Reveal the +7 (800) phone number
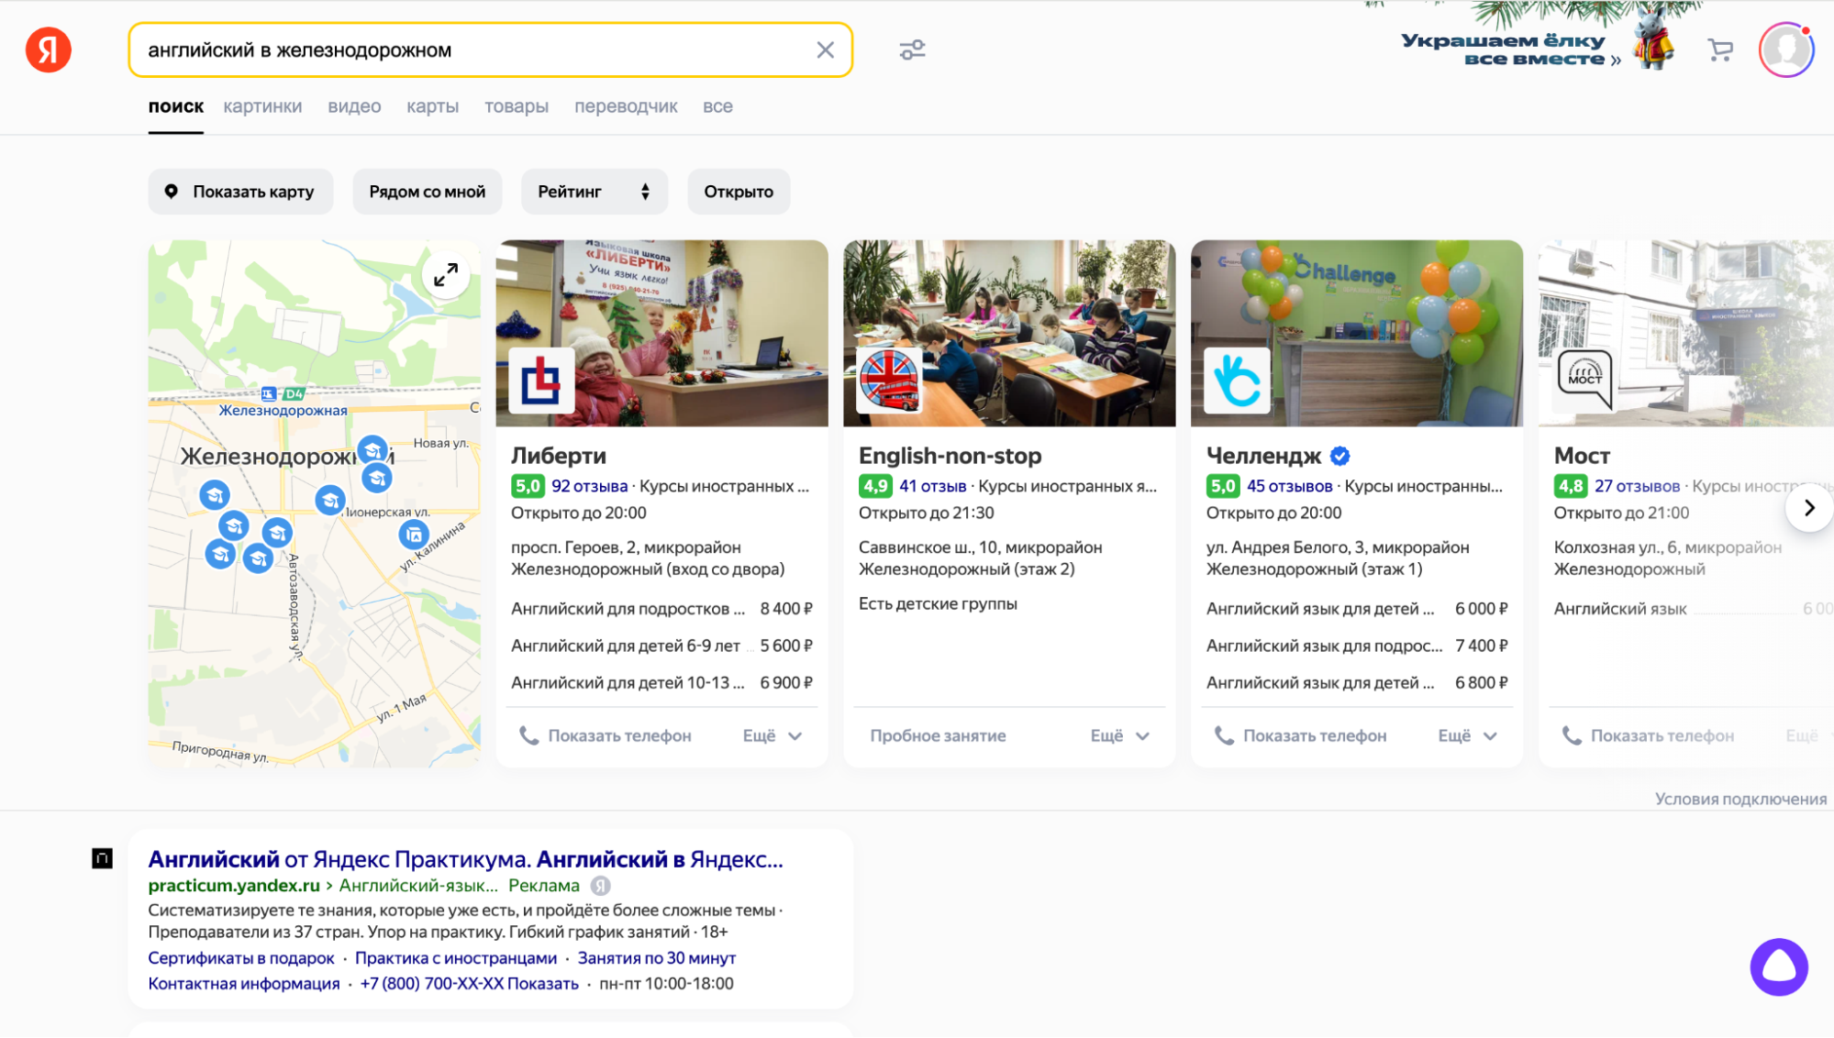Screen dimensions: 1834x1038 tap(469, 983)
